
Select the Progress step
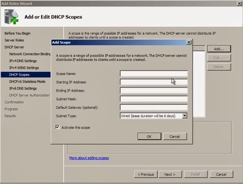[x=11, y=109]
